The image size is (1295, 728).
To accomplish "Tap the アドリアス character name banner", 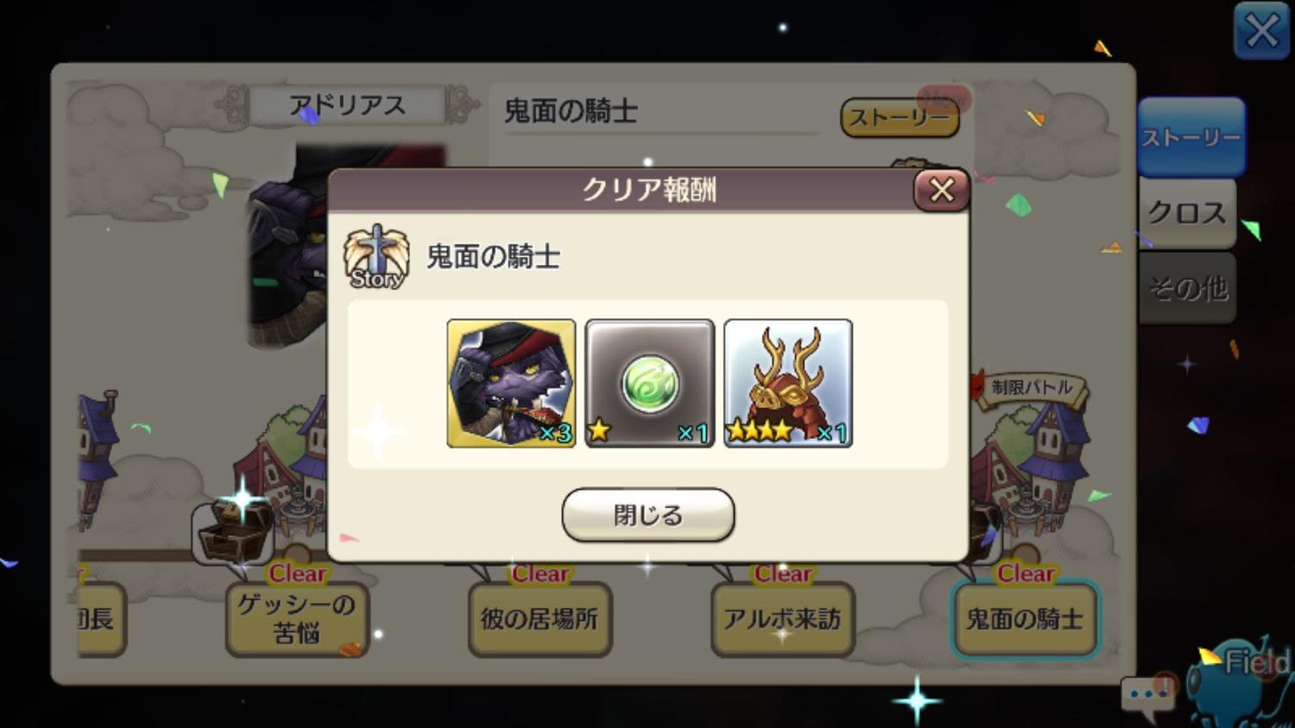I will coord(347,105).
